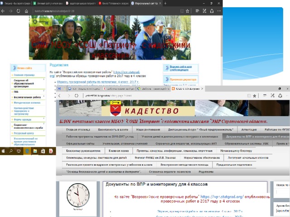Screen dimensions: 290x217
Task: Open 'Версия сайта для слабовидящих'
Action: [181, 68]
